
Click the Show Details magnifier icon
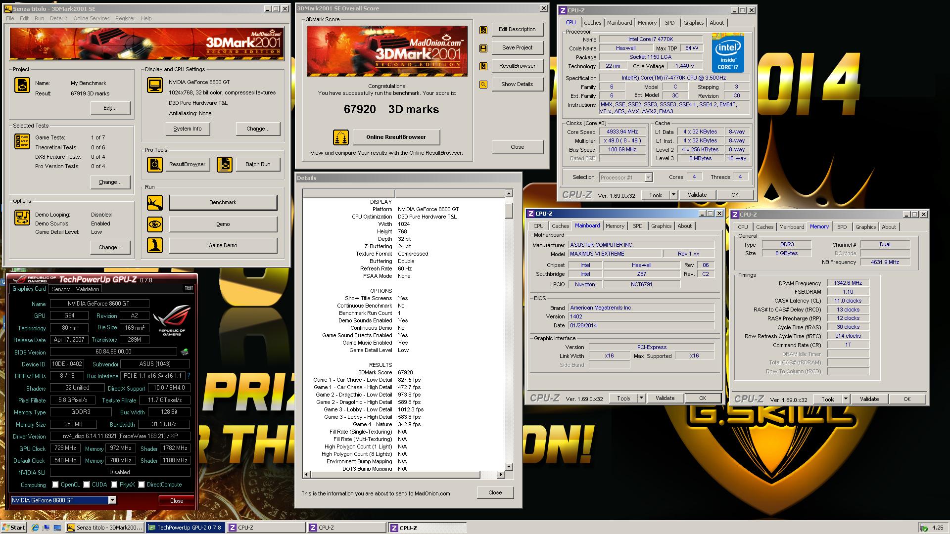483,85
